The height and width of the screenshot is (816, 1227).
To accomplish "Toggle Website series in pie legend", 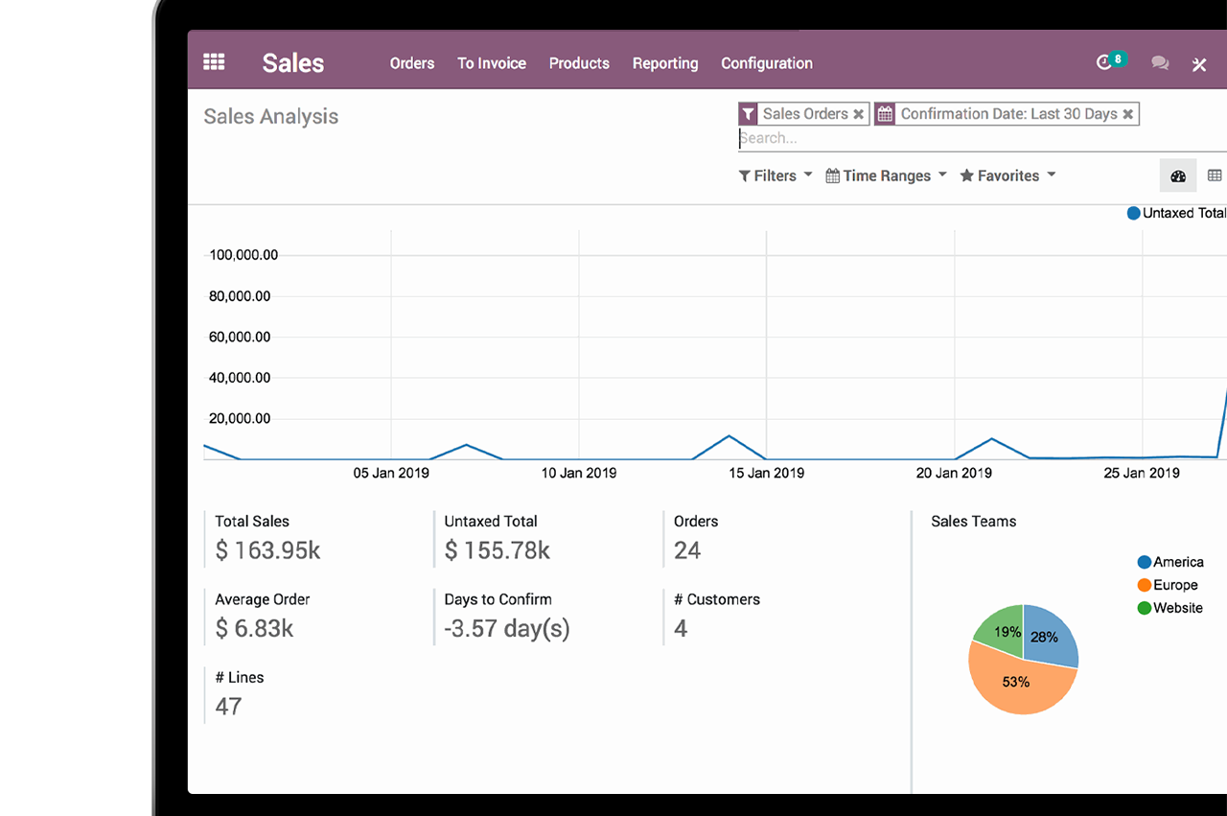I will 1169,608.
